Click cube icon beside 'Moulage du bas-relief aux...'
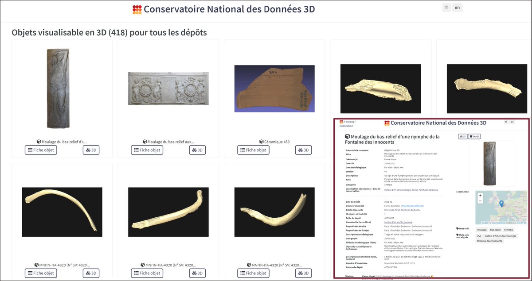The image size is (532, 281). [x=145, y=142]
